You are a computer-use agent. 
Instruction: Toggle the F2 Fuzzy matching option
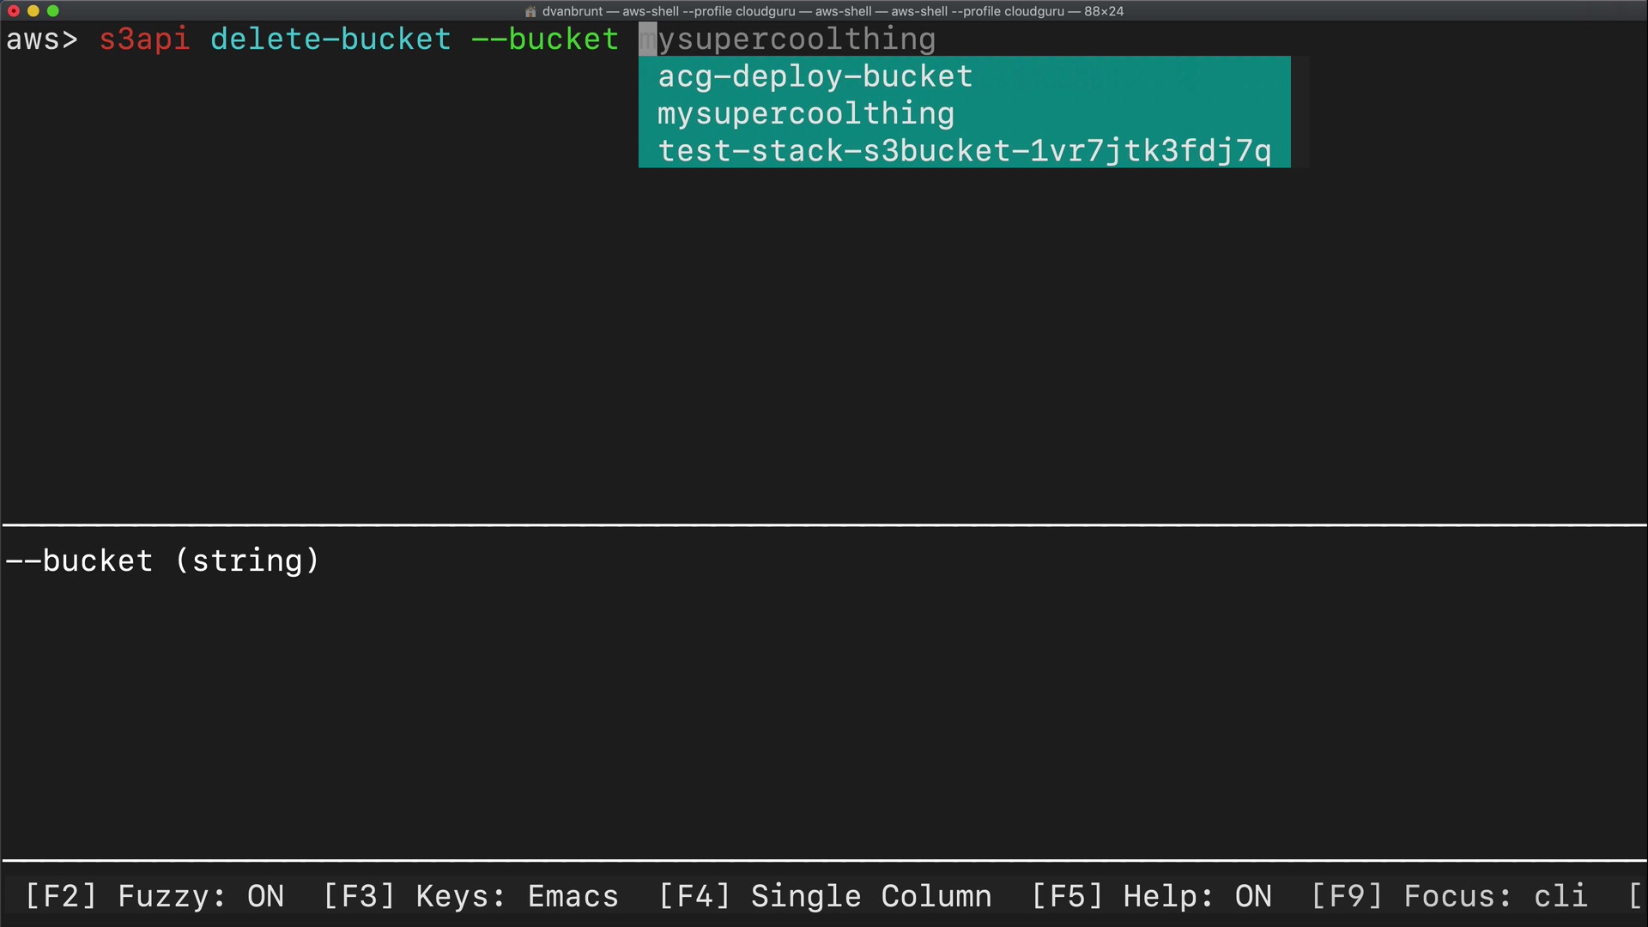click(154, 896)
